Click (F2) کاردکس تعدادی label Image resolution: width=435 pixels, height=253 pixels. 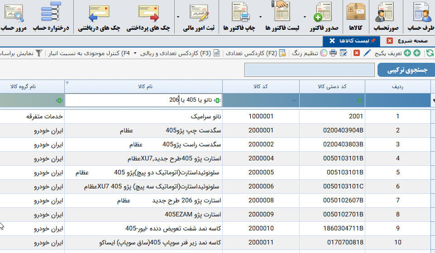click(251, 53)
